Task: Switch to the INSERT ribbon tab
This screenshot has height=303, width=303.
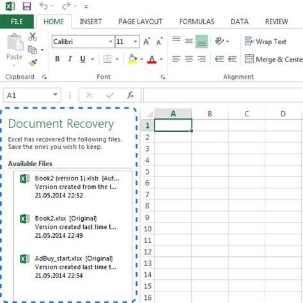Action: tap(90, 21)
